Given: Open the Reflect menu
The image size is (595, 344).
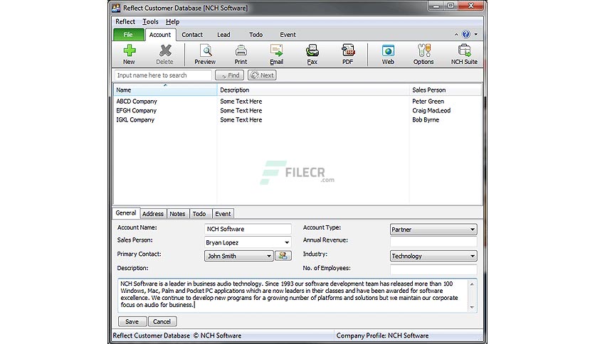Looking at the screenshot, I should click(x=125, y=21).
